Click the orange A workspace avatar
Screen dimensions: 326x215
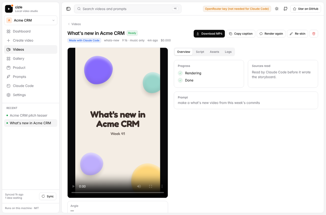click(x=9, y=20)
